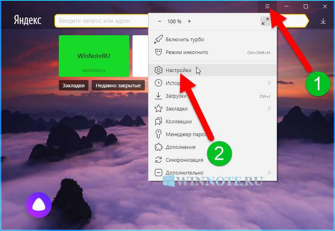Open Настройки menu item
This screenshot has height=231, width=335.
click(213, 70)
